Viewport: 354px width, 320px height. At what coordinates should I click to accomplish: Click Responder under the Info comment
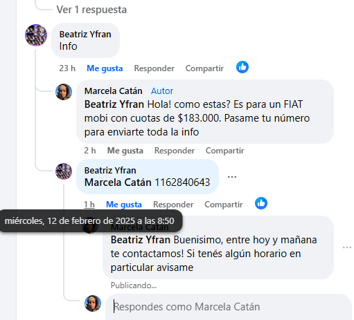pyautogui.click(x=154, y=68)
